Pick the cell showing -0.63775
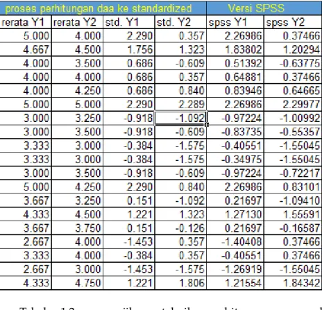 click(x=293, y=63)
